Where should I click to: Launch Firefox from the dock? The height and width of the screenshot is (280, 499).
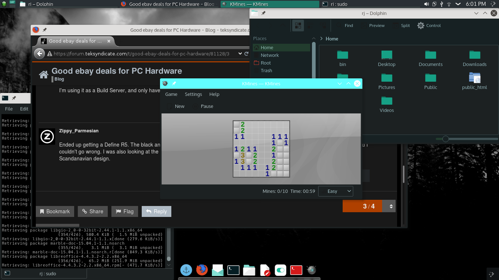202,270
